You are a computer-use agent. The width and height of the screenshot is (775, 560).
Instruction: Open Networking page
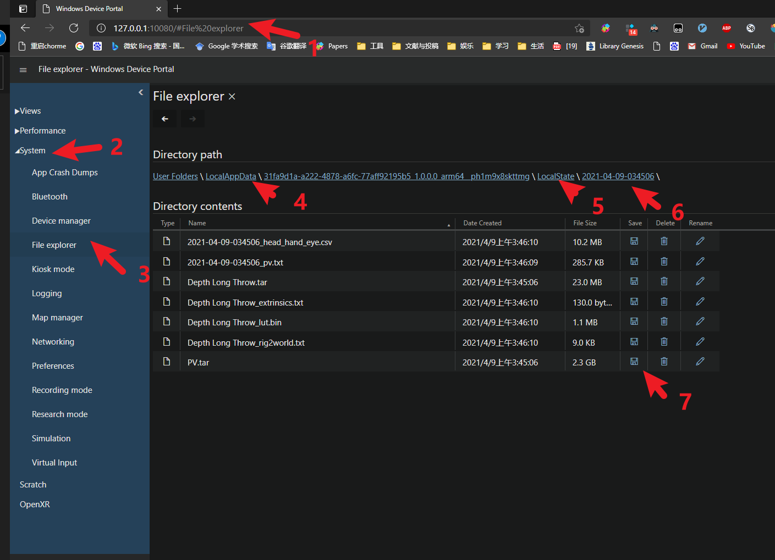53,342
